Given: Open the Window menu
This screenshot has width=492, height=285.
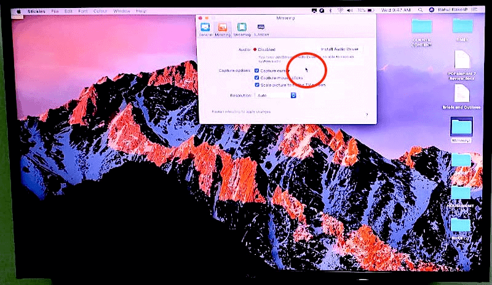Looking at the screenshot, I should point(122,11).
